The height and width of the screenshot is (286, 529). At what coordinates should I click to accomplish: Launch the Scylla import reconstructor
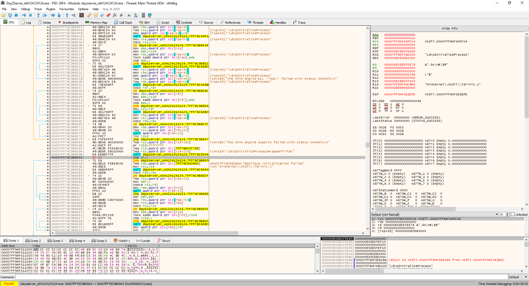(x=81, y=15)
